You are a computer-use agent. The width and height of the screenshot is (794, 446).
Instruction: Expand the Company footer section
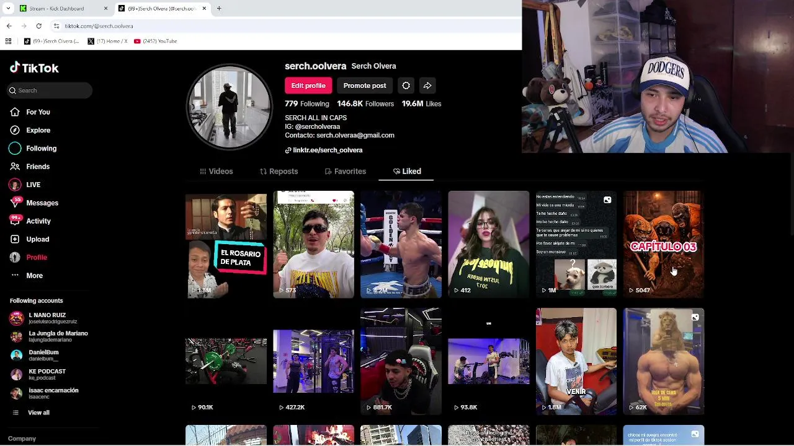[22, 439]
